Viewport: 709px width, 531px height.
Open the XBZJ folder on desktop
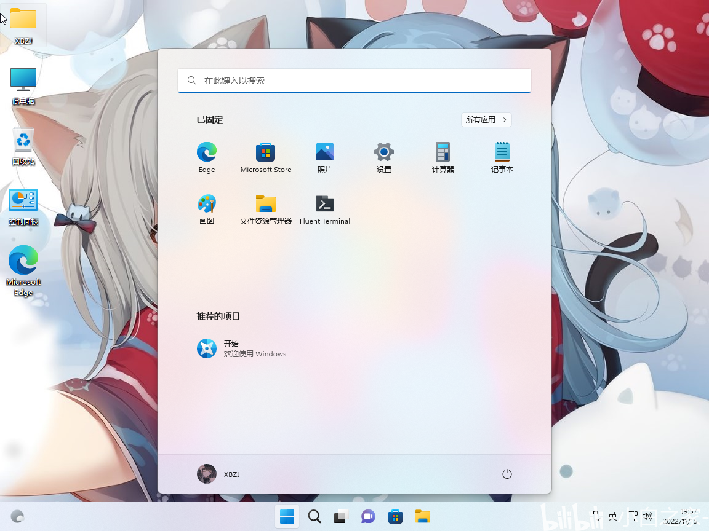[23, 26]
